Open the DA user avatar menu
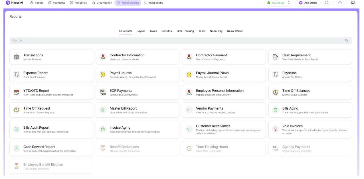This screenshot has height=179, width=364. click(x=353, y=3)
